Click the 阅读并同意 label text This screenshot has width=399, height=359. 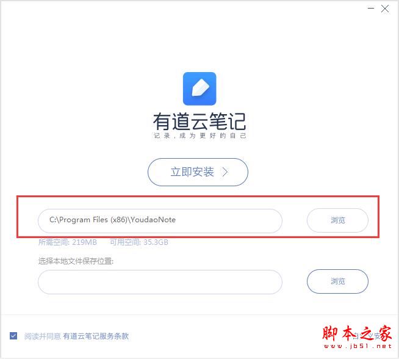coord(43,336)
